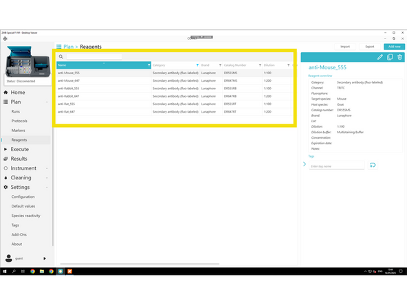
Task: Collapse the Plan section chevron
Action: pos(47,102)
